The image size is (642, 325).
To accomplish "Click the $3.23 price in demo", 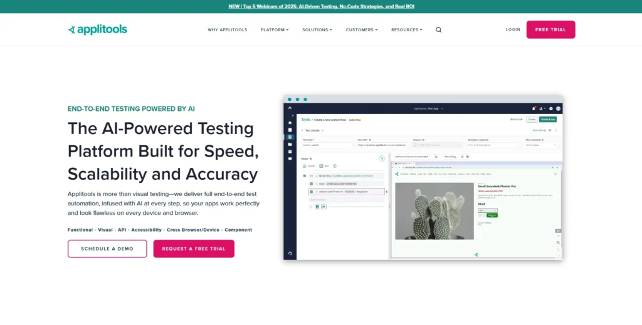I will pyautogui.click(x=481, y=204).
